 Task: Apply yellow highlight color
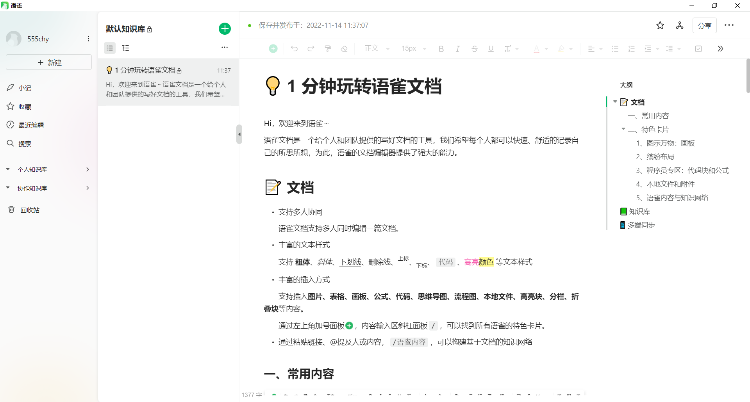561,49
